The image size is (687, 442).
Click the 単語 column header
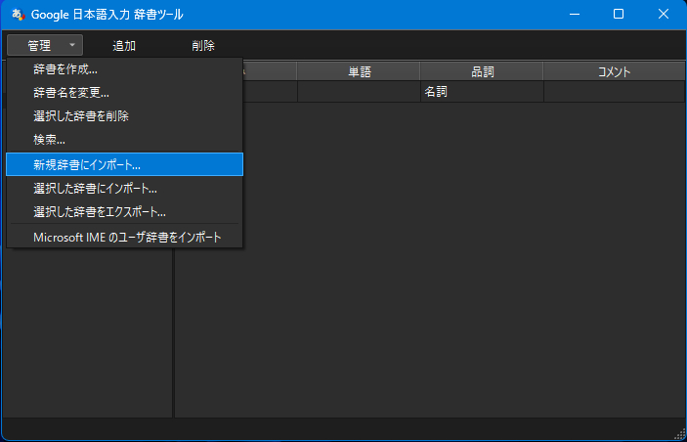coord(359,71)
